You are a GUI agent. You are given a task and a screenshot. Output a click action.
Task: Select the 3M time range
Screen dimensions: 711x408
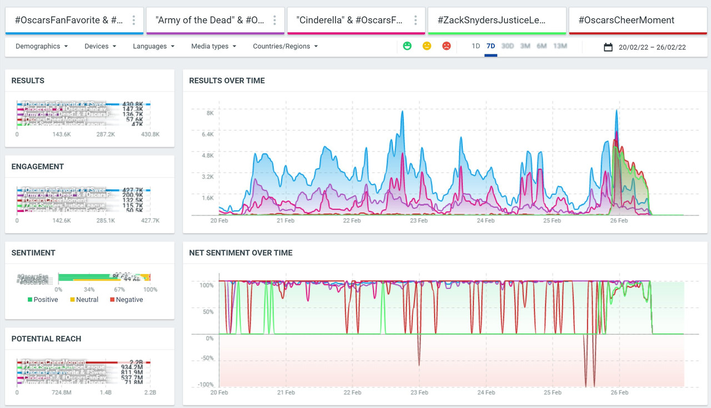525,46
